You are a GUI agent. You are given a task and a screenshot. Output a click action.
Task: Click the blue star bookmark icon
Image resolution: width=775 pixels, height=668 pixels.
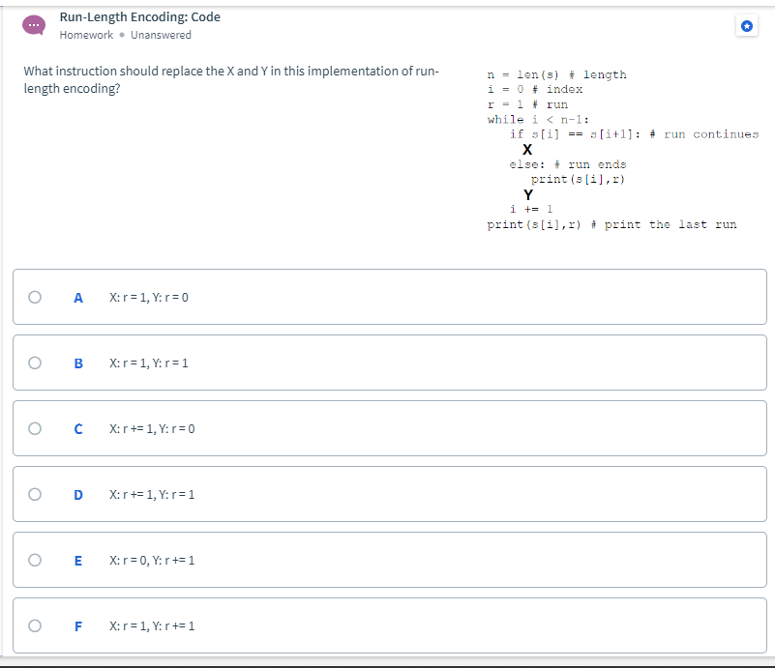coord(747,26)
